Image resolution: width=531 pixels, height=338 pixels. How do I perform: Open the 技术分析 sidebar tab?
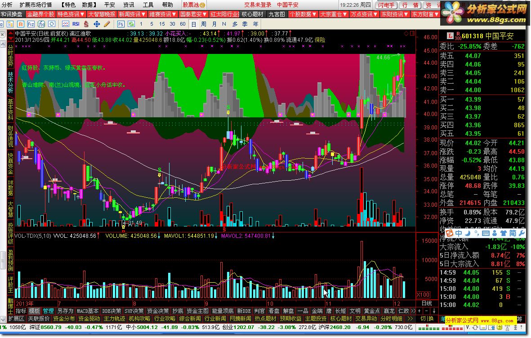coord(10,82)
